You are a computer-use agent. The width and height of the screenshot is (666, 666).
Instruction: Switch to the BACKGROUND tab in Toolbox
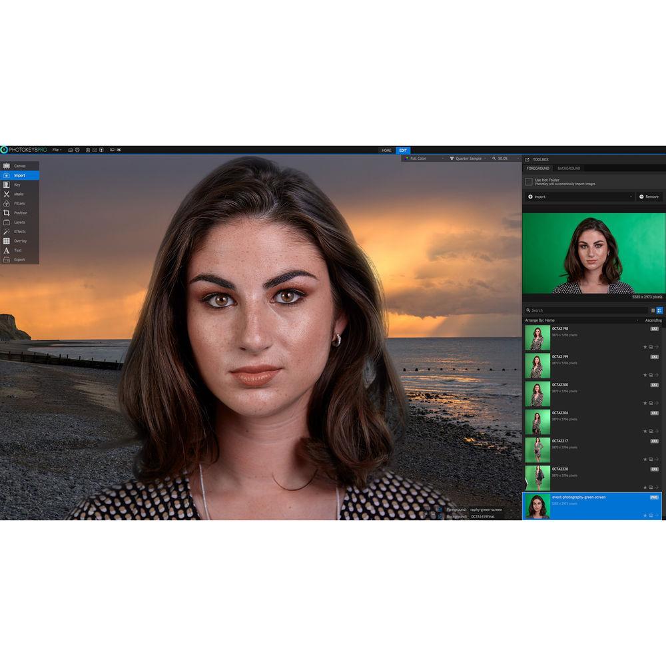point(567,168)
